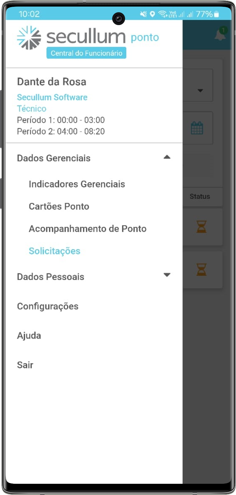
Task: Expand the Dados Pessoais section arrow
Action: click(x=167, y=275)
